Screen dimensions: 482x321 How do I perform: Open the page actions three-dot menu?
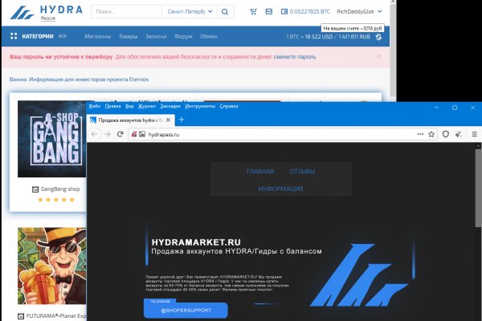coord(420,134)
